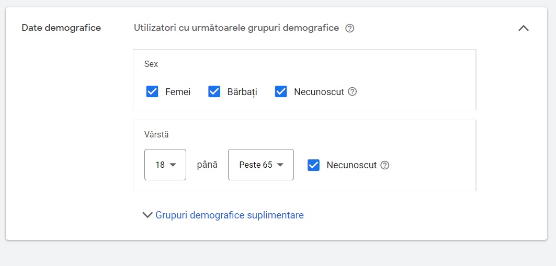Open help icon beside demographic groups heading
The height and width of the screenshot is (266, 556).
click(x=349, y=28)
